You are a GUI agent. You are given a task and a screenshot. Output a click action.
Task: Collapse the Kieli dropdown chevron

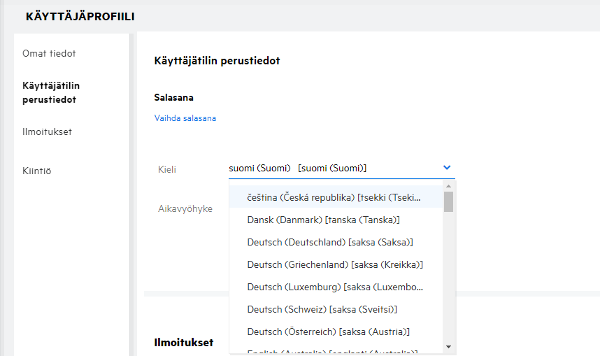tap(447, 168)
